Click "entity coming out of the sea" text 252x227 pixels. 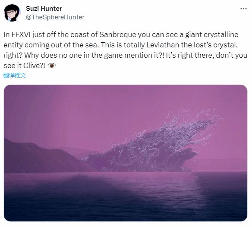click(50, 45)
